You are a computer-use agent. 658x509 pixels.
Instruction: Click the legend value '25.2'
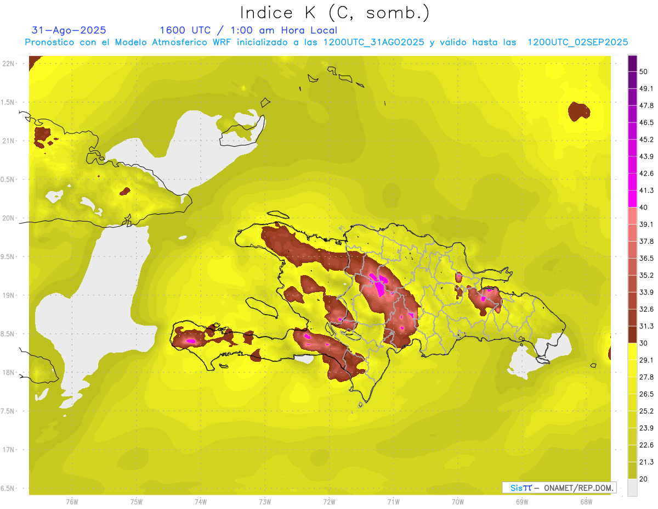point(646,411)
